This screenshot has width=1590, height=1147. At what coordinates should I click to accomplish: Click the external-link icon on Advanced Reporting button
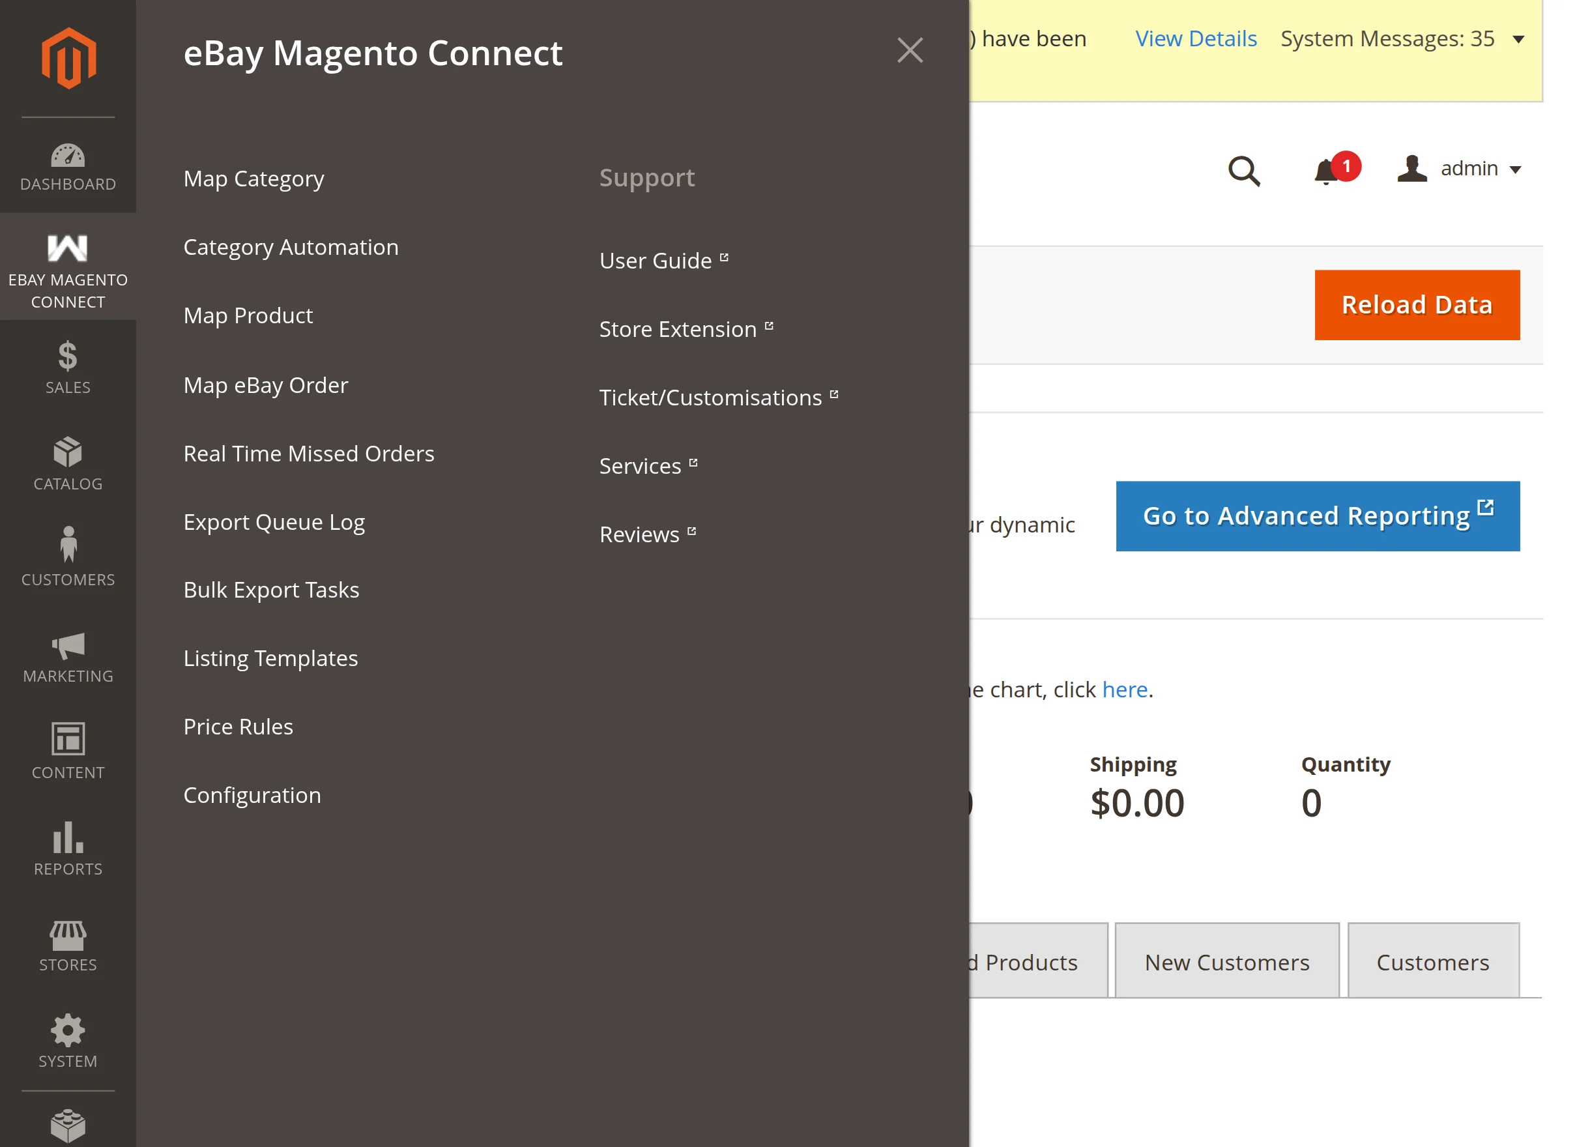(1486, 507)
